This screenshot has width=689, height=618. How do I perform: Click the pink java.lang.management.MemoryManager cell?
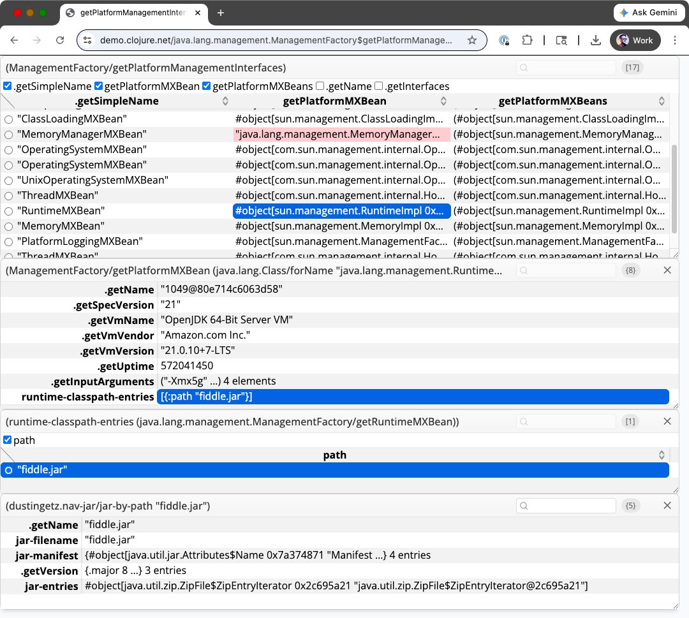pos(341,134)
